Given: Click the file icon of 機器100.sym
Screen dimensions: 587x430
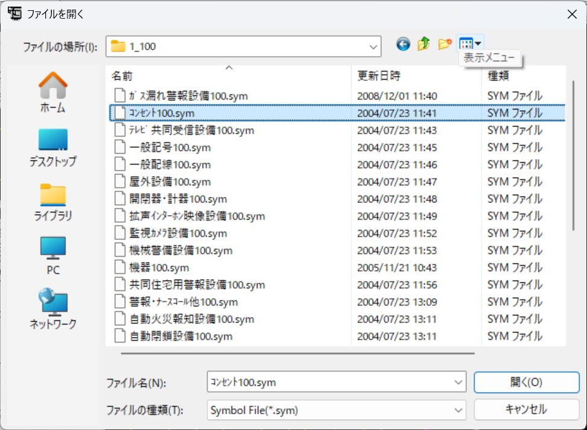Looking at the screenshot, I should [x=120, y=267].
